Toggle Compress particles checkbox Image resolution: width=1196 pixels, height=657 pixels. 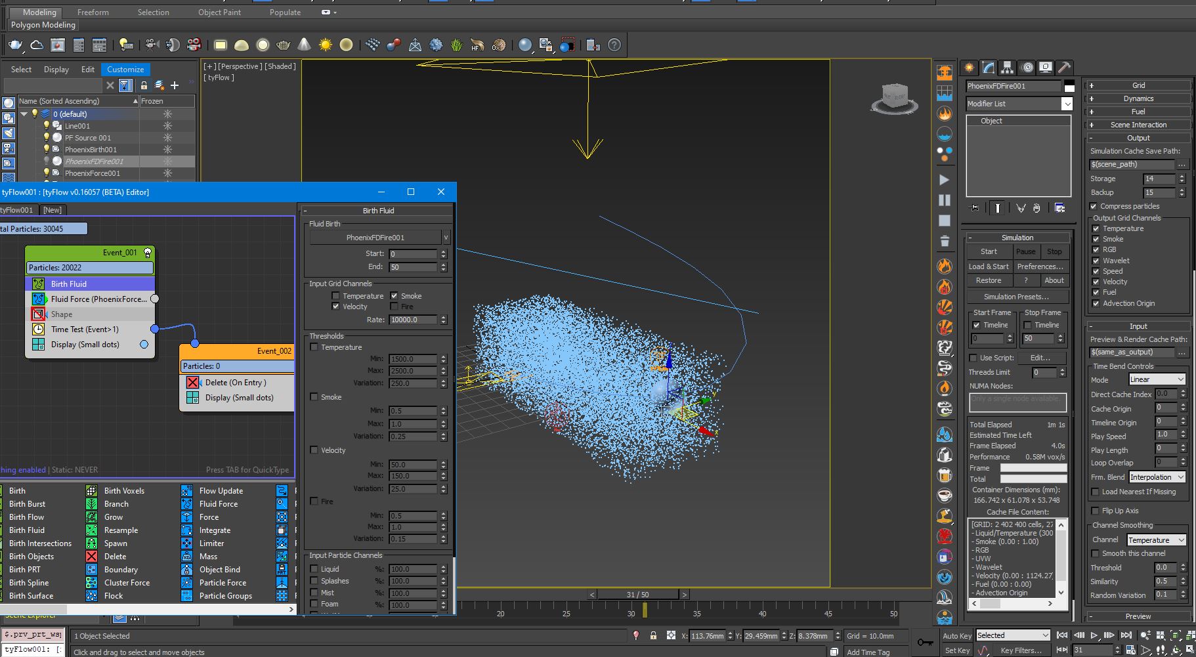tap(1094, 206)
